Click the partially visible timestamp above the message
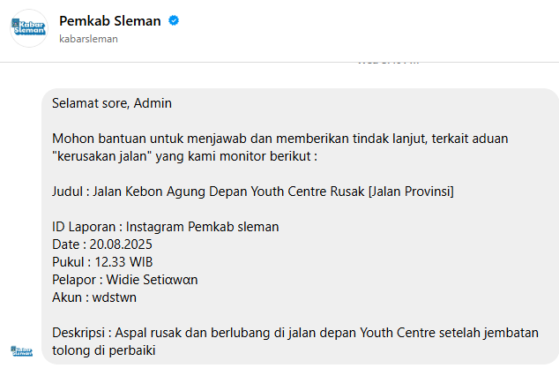Image resolution: width=559 pixels, height=376 pixels. pos(388,62)
